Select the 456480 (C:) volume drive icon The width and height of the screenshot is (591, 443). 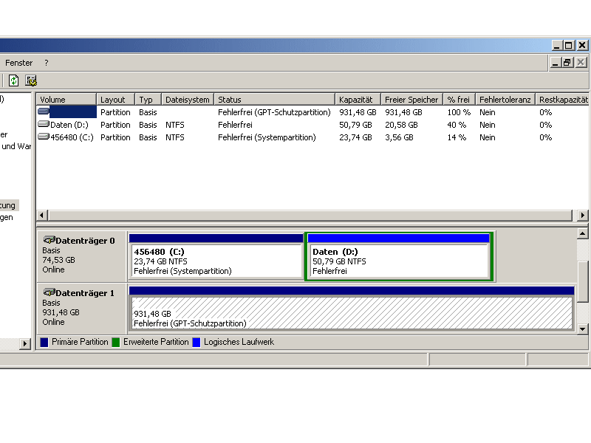tap(44, 137)
